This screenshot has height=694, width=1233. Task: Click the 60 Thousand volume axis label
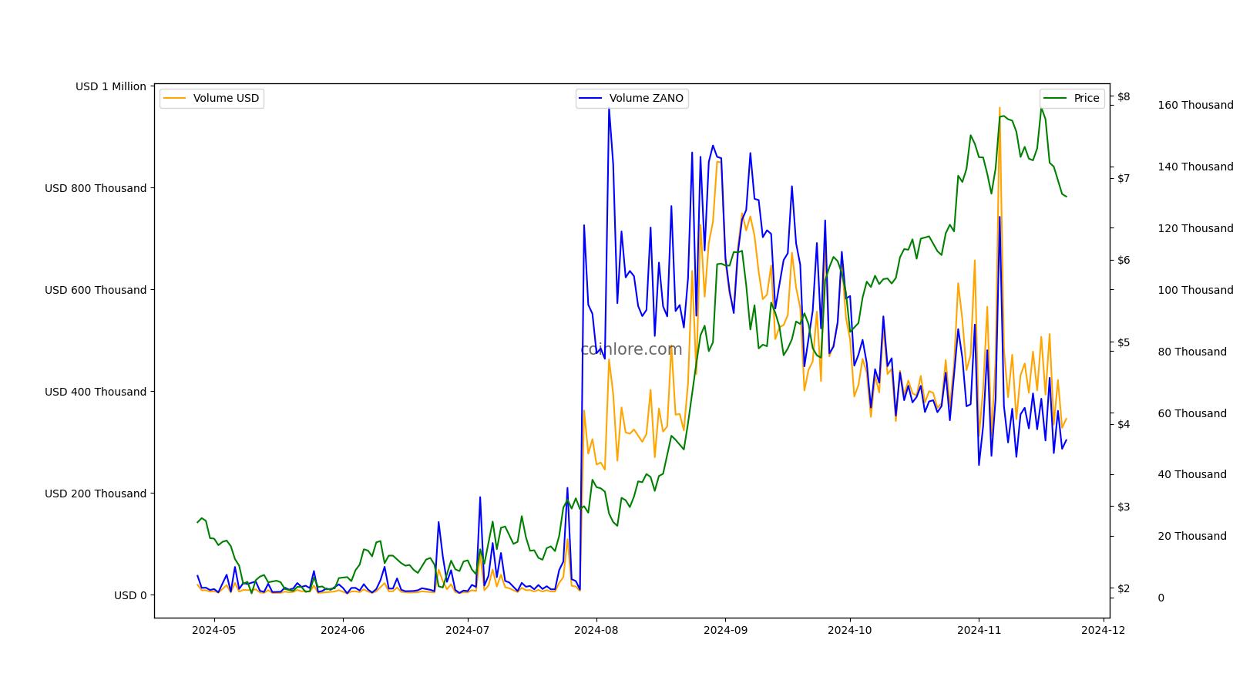[1192, 413]
